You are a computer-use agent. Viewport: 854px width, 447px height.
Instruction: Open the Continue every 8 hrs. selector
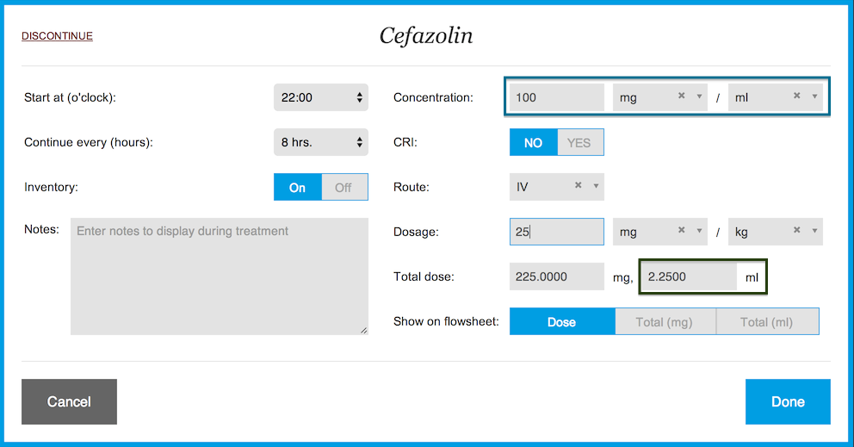click(x=321, y=142)
